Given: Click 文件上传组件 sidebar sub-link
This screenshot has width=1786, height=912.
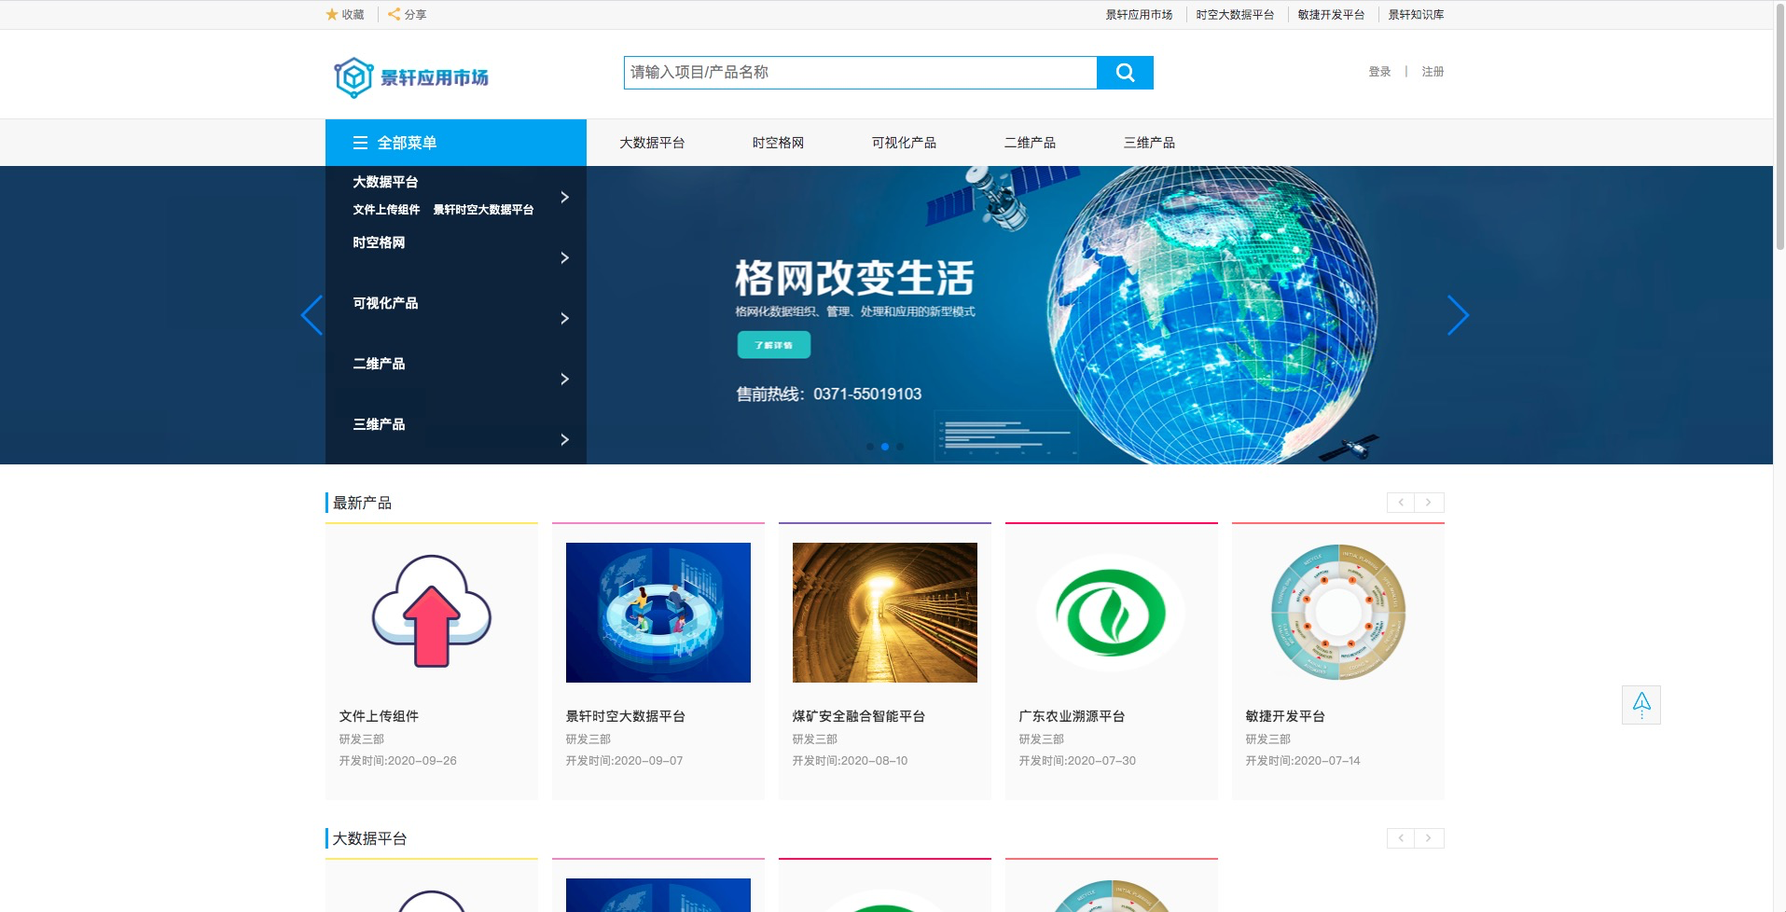Looking at the screenshot, I should coord(386,210).
